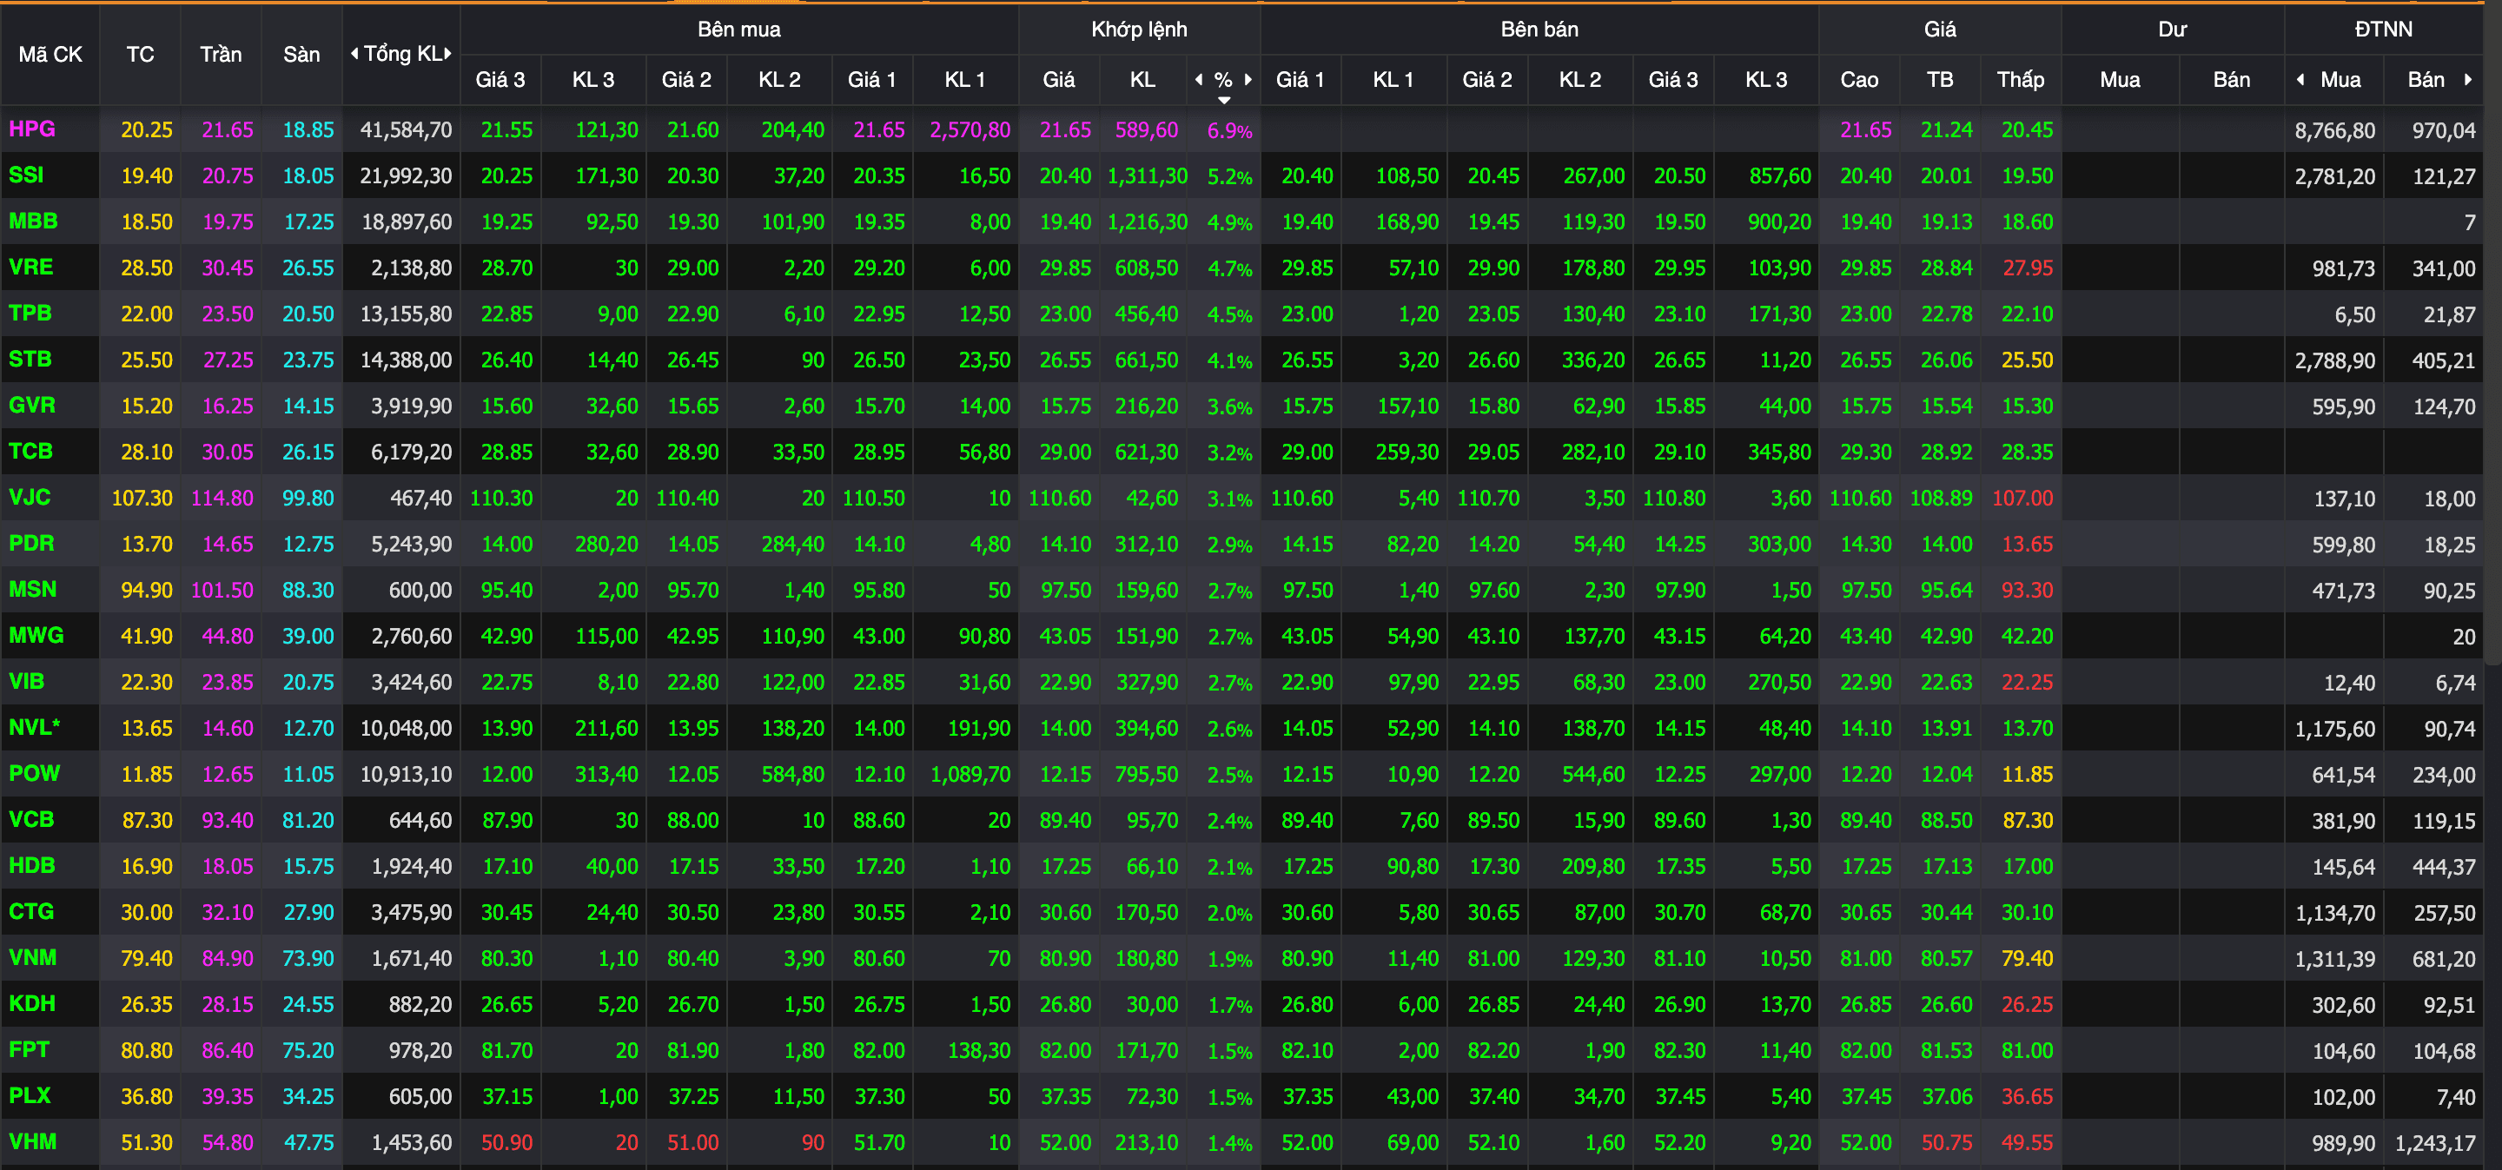Click MSN low price 93.30
Viewport: 2502px width, 1170px height.
[2027, 591]
